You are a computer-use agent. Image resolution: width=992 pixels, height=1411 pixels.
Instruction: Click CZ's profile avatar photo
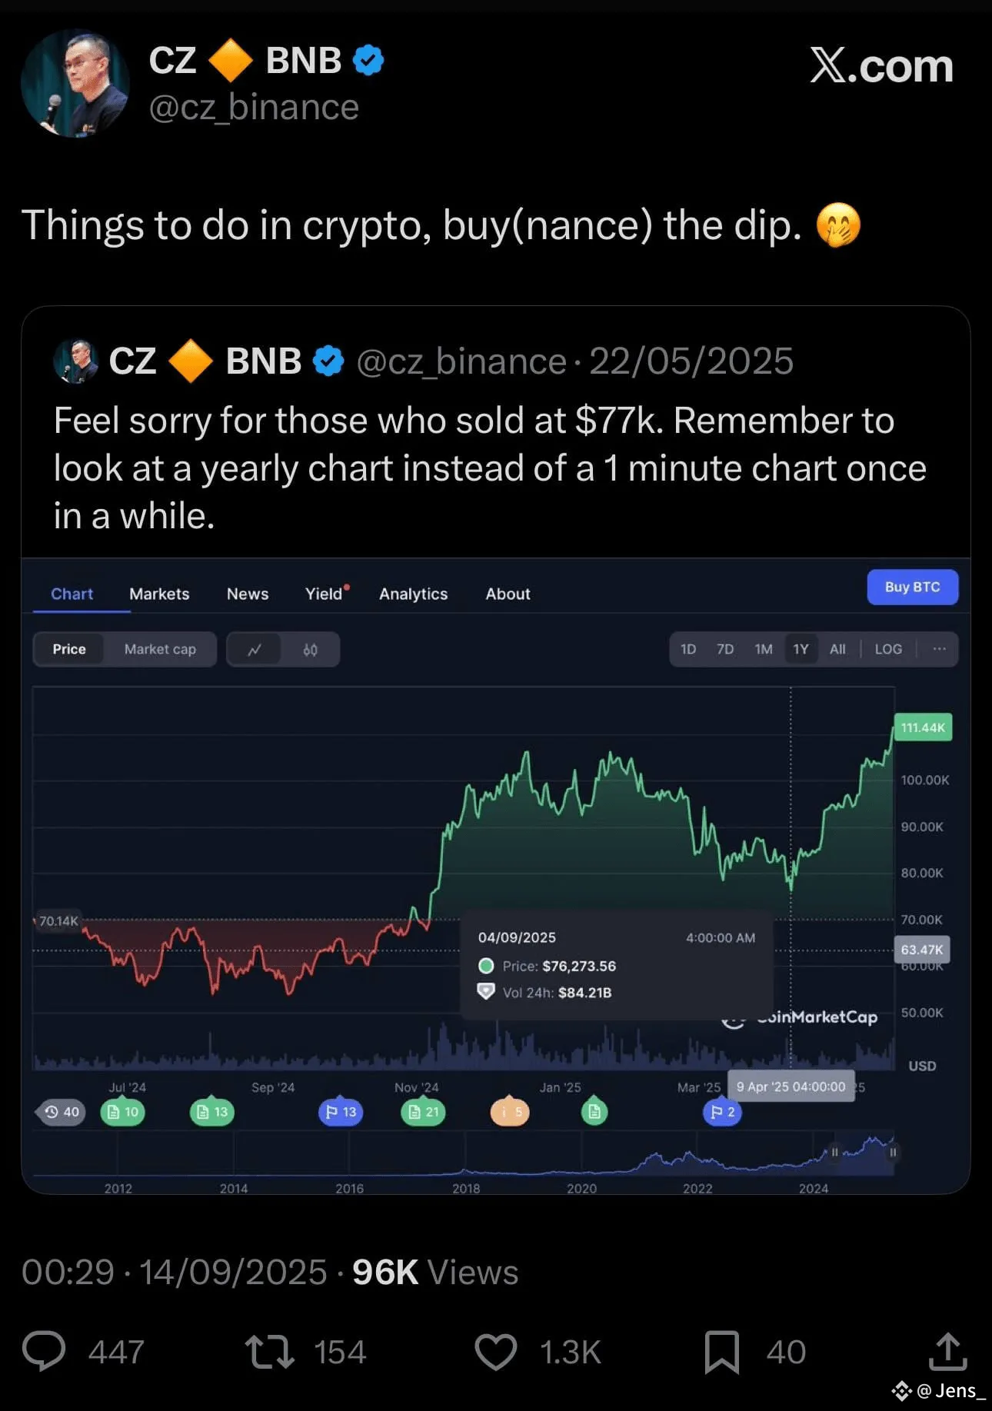click(75, 83)
